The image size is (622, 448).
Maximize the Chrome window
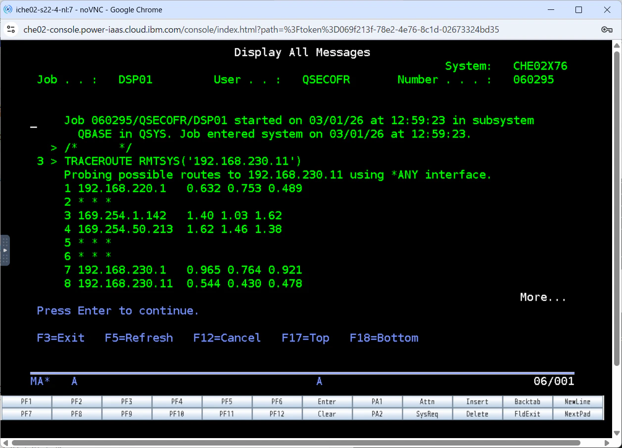578,10
